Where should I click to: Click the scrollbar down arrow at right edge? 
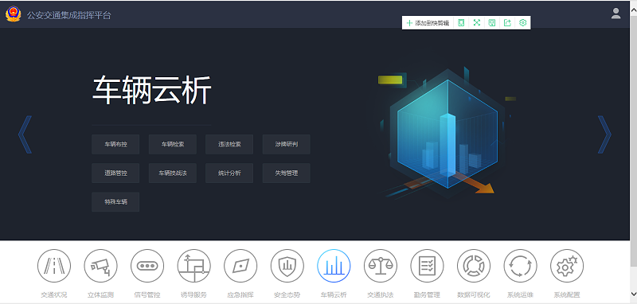point(633,293)
